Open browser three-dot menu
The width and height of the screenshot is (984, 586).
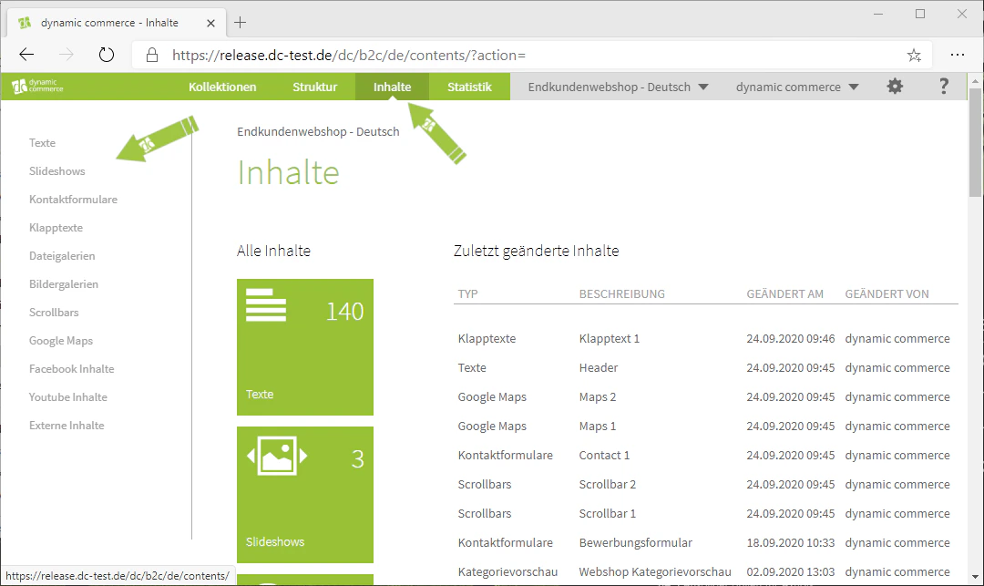click(x=957, y=55)
